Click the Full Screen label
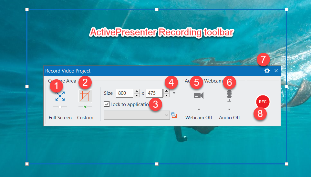Image resolution: width=311 pixels, height=177 pixels. (60, 118)
